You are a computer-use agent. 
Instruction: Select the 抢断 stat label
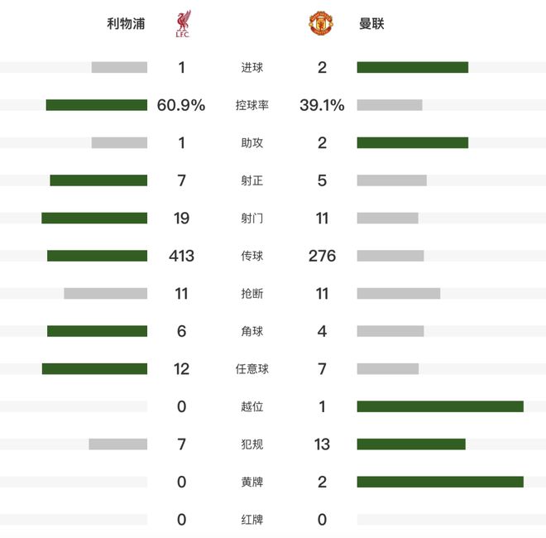pyautogui.click(x=251, y=294)
